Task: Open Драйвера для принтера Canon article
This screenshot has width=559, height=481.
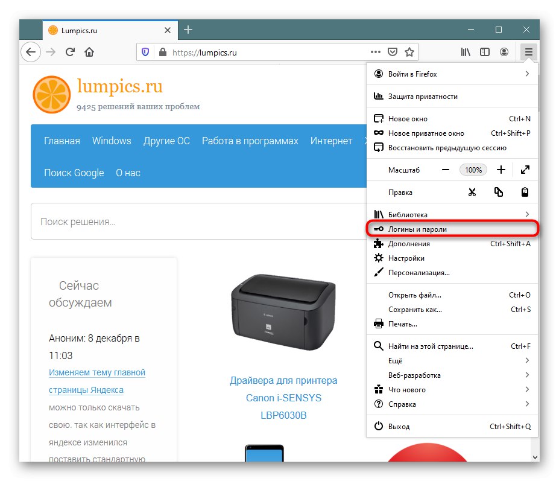Action: coord(283,398)
